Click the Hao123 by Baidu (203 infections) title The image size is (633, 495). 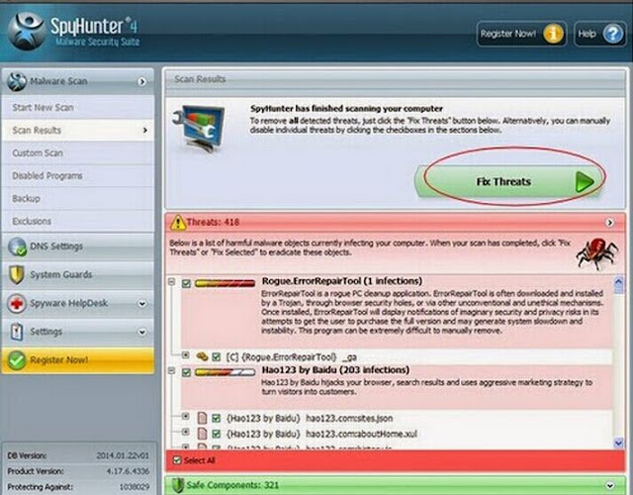[335, 370]
